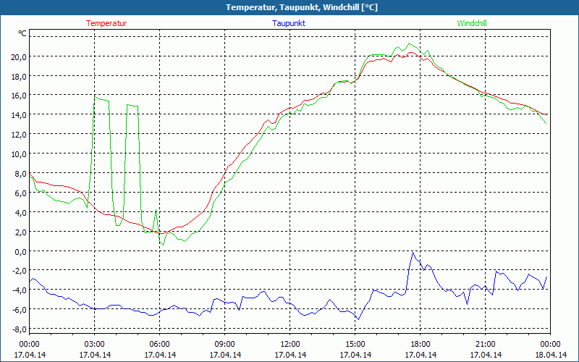Click the °C unit label above y-axis

[22, 33]
